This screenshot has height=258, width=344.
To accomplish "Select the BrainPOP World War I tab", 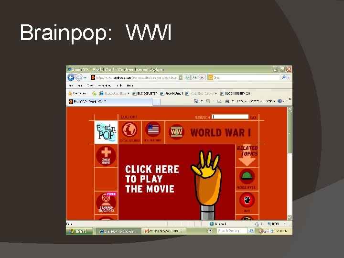I will (109, 102).
